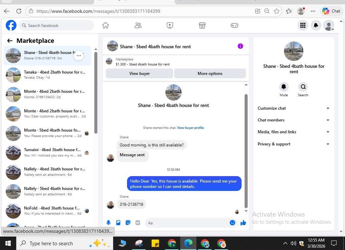Go to Home feed icon
This screenshot has width=345, height=250.
point(105,25)
